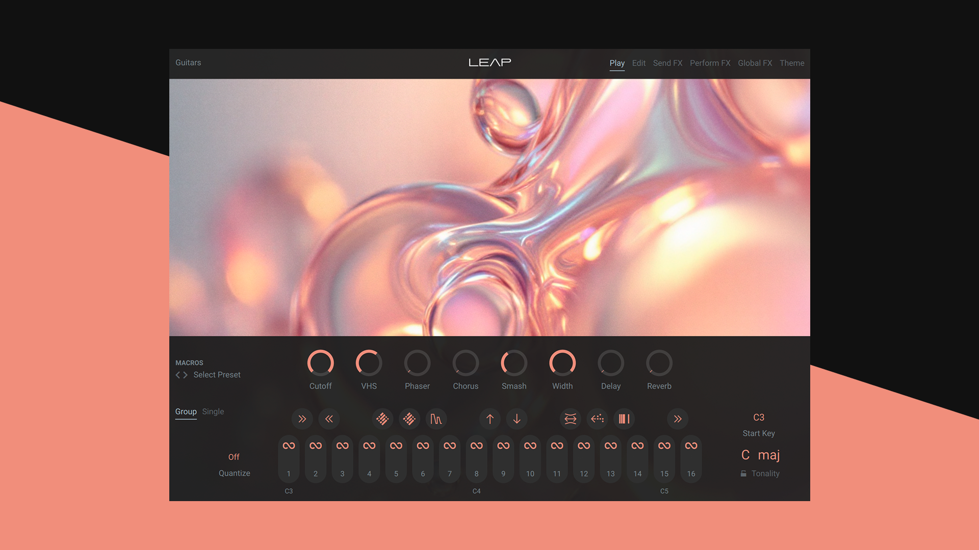This screenshot has width=979, height=550.
Task: Browse presets with the right preset arrow
Action: click(185, 375)
